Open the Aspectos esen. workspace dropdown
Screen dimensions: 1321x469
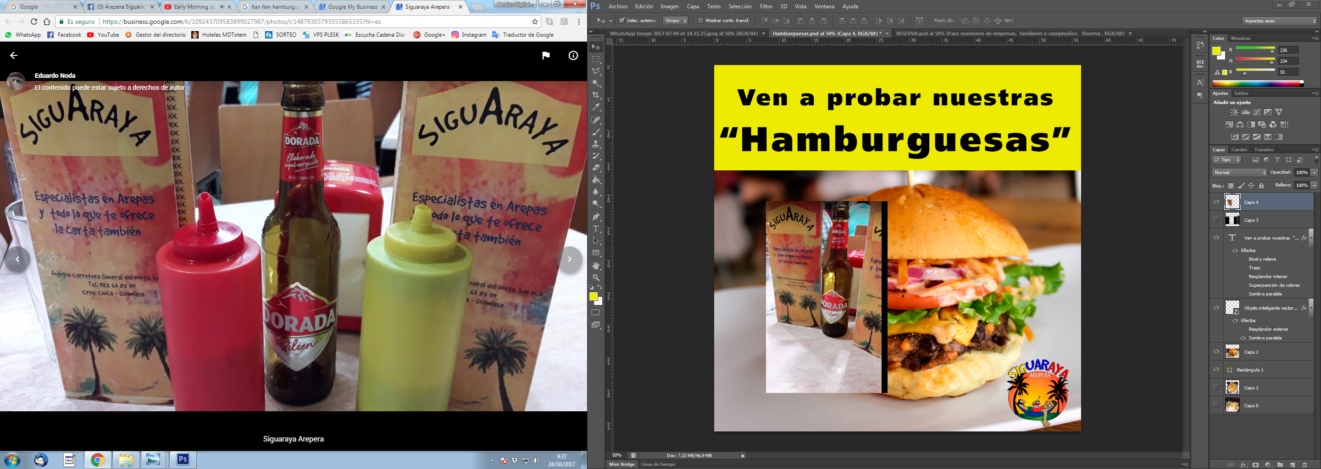tap(1279, 21)
